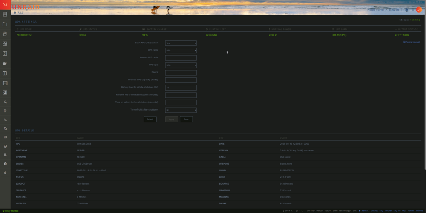Click the BCHARGE value 94.0 Percent
The image size is (426, 213).
[x=286, y=184]
